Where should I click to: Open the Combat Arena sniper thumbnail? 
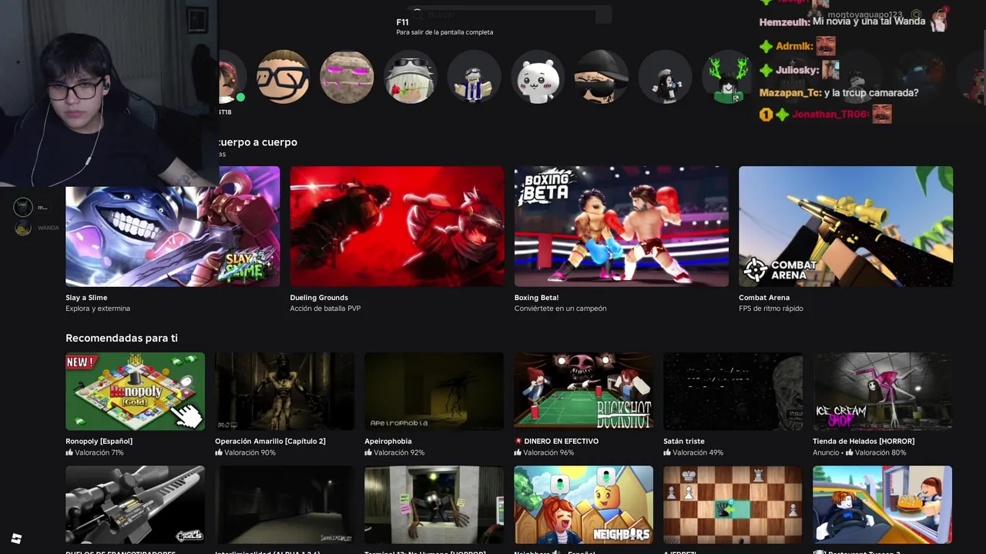pos(846,226)
